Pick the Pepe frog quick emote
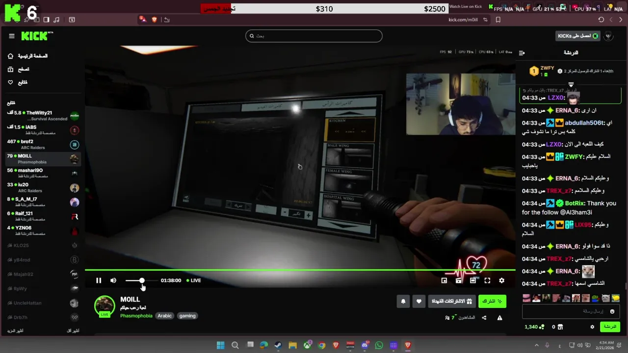This screenshot has height=353, width=628. (x=595, y=298)
